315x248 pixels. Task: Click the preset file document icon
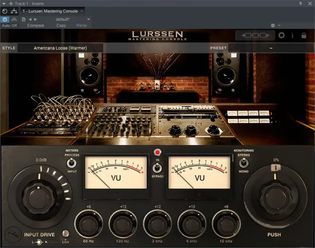click(24, 19)
